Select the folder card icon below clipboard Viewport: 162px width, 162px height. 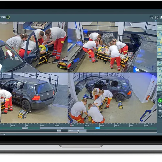click(160, 54)
